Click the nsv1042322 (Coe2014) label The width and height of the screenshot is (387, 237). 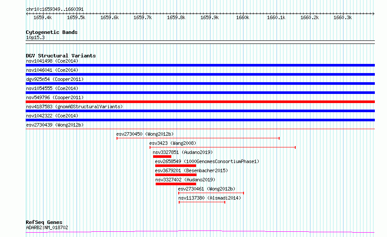(52, 116)
